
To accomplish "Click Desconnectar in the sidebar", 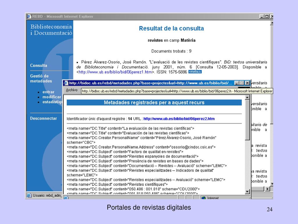I will pos(43,118).
